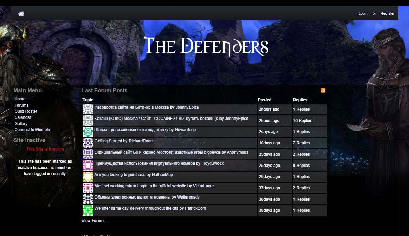
Task: Click PatrickCom's green avatar beside same day delivery
Action: [88, 210]
